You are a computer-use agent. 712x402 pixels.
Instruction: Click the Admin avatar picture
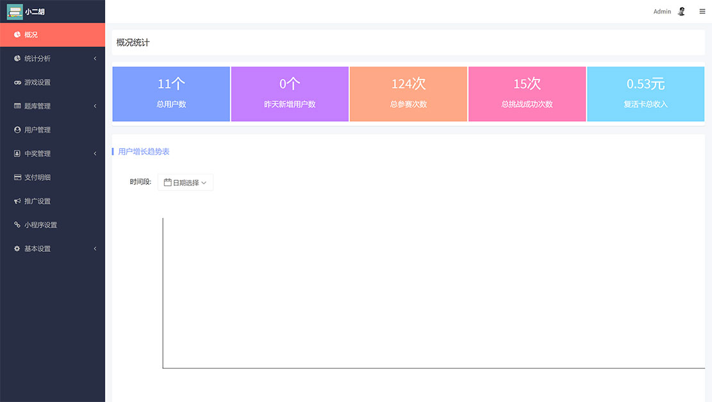point(681,12)
